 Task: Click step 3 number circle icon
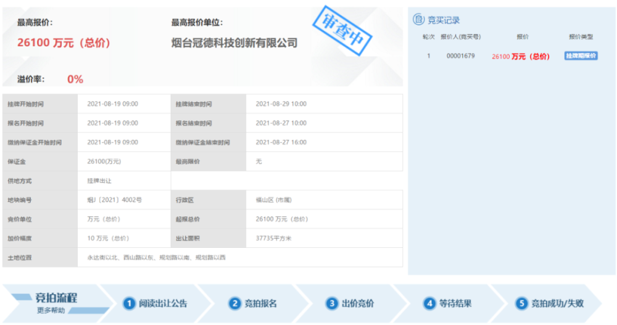coord(332,303)
